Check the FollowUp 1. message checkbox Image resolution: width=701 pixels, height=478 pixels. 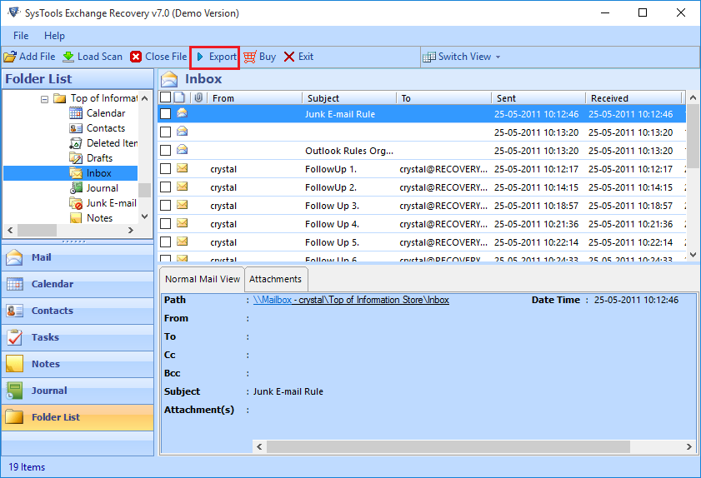[x=165, y=168]
